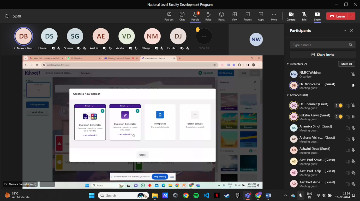Collapse the Attendees (81) section
360x201 pixels.
[x=288, y=95]
